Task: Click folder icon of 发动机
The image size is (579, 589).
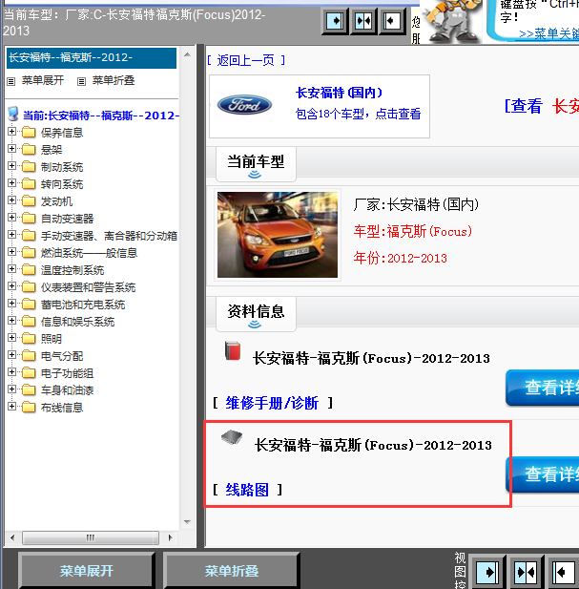Action: coord(29,201)
